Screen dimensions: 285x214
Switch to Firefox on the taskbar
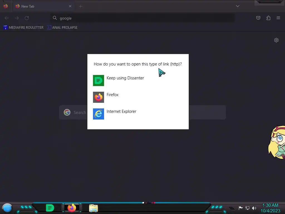pos(72,208)
